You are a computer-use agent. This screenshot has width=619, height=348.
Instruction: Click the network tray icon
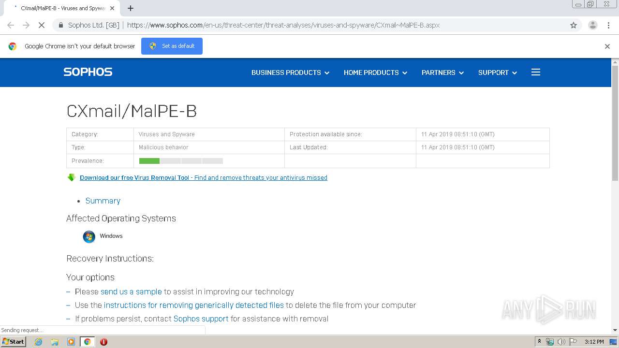click(550, 342)
